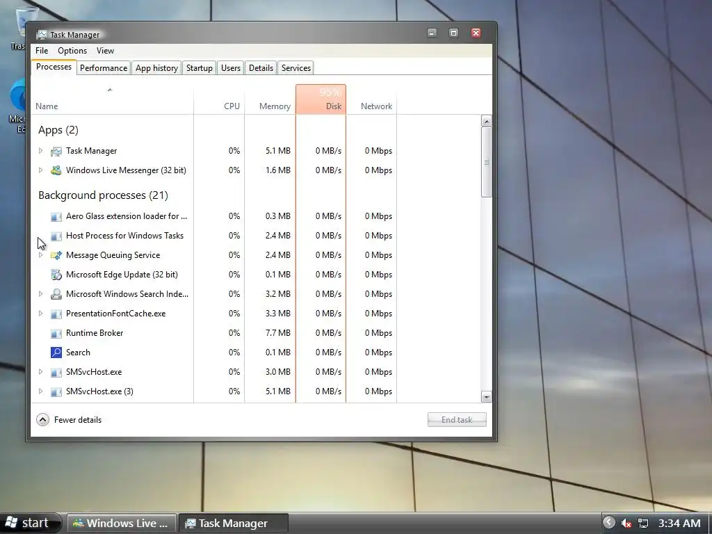Click the Search process name
This screenshot has height=534, width=712.
point(78,353)
